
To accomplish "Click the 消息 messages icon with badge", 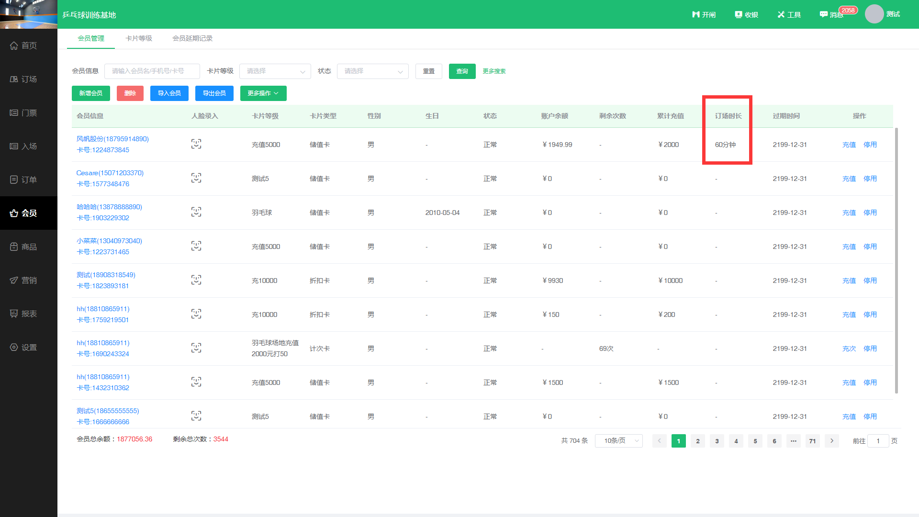I will [824, 15].
